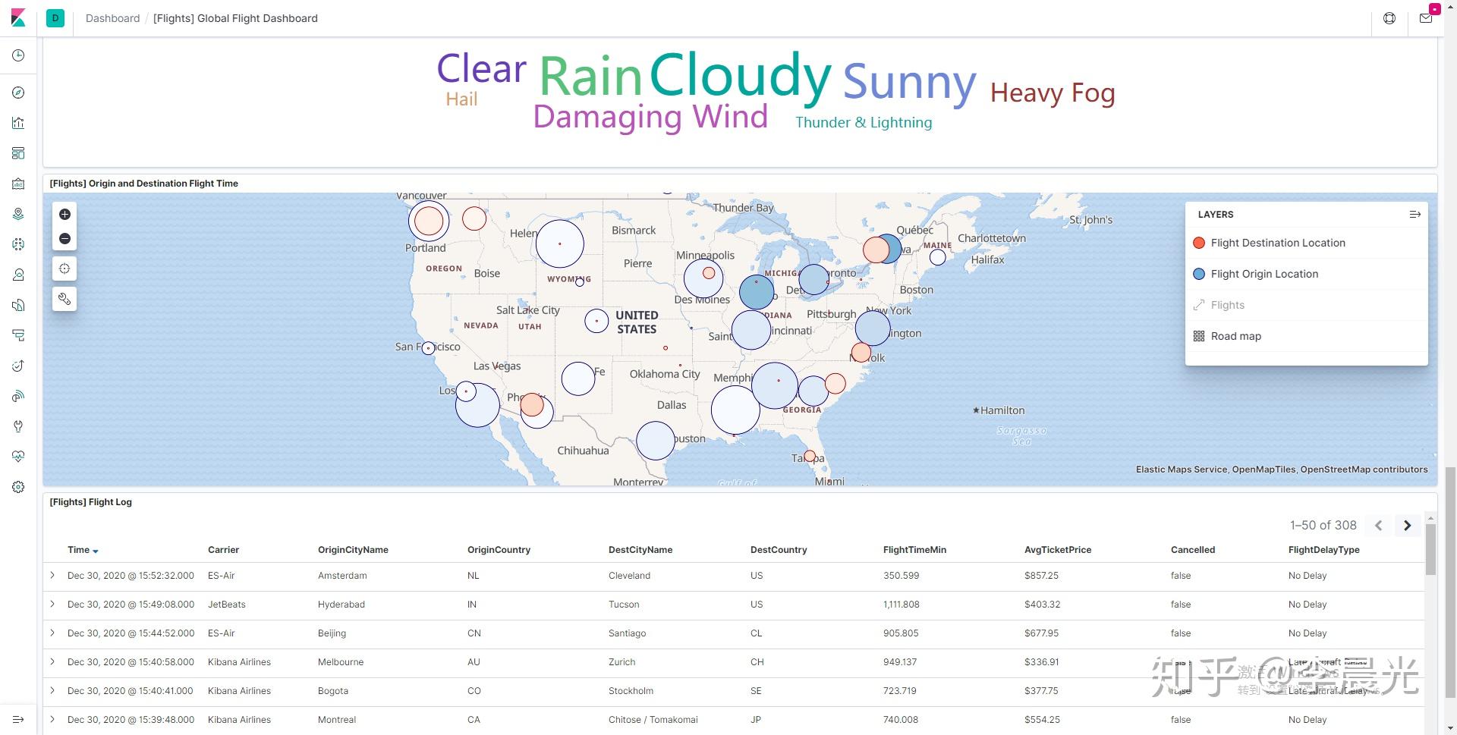Click the Cloudy word in tag cloud
The image size is (1457, 735).
coord(741,76)
